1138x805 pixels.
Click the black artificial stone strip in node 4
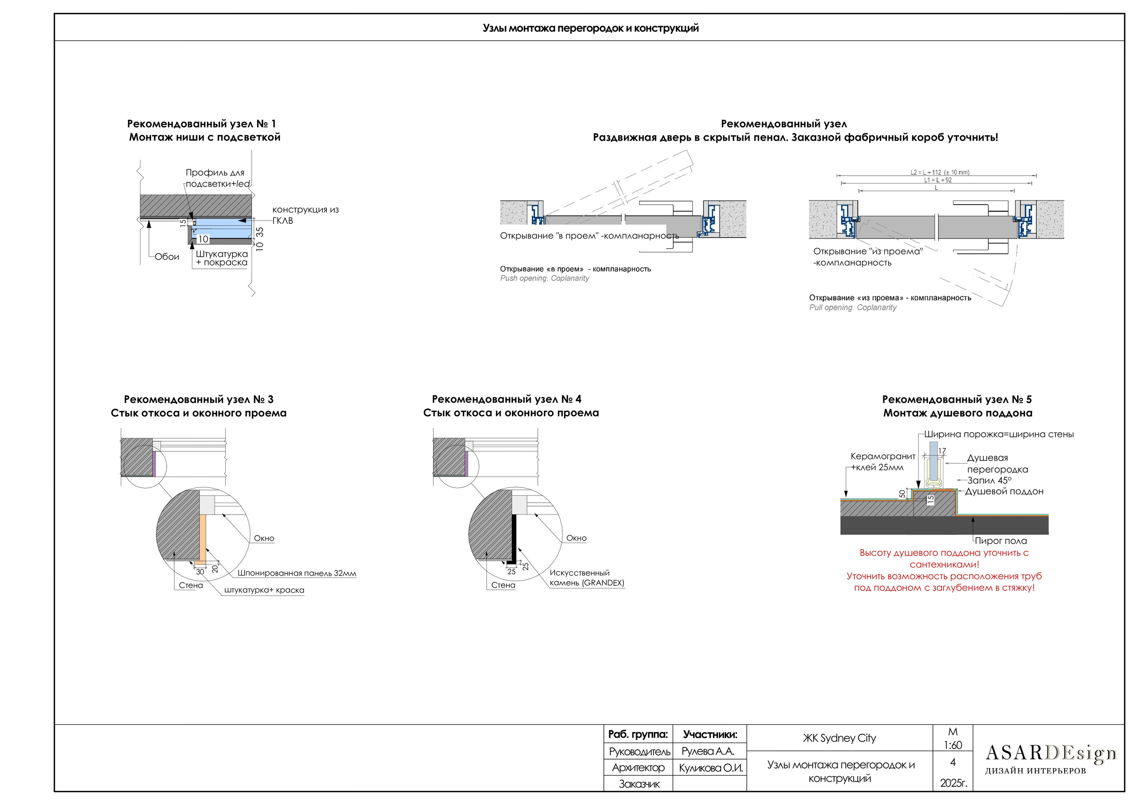tap(514, 538)
